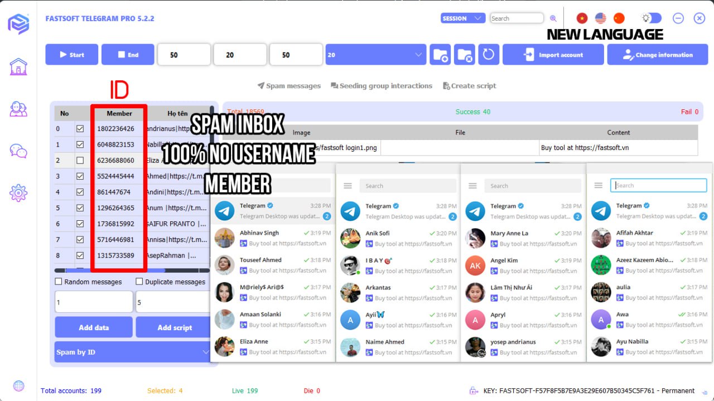Open the settings gear in the sidebar

pyautogui.click(x=18, y=192)
